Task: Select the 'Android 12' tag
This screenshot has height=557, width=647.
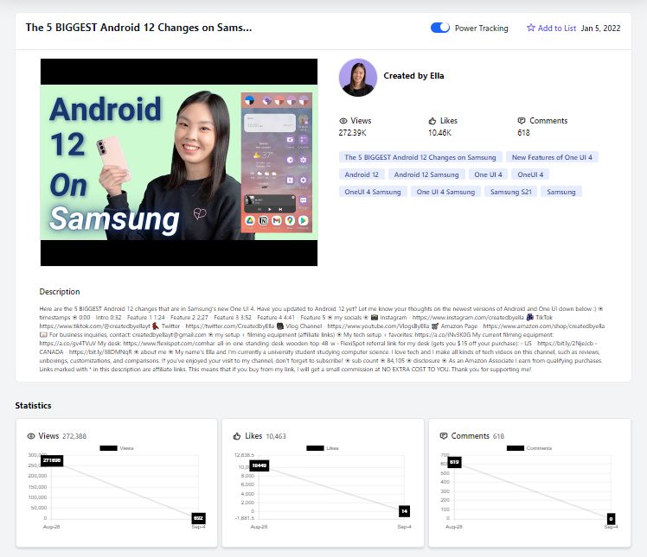Action: 362,174
